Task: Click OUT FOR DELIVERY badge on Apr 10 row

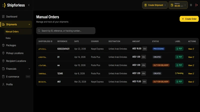Action: pyautogui.click(x=161, y=65)
